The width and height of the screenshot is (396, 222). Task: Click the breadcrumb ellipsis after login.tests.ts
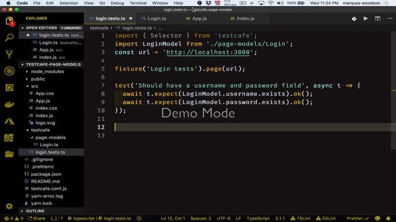point(160,28)
